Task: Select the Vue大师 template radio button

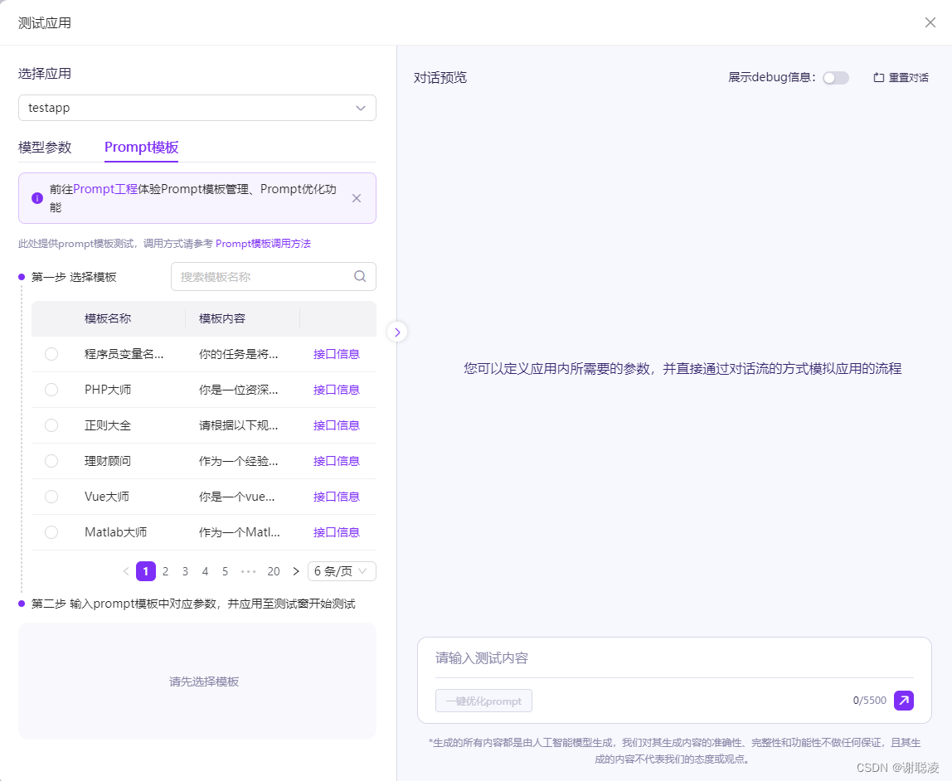Action: point(51,497)
